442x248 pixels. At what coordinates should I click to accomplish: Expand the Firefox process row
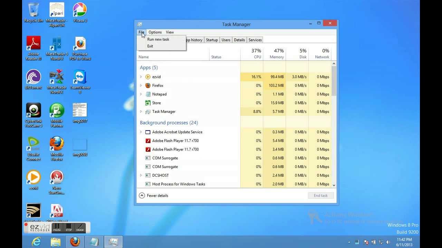[141, 85]
